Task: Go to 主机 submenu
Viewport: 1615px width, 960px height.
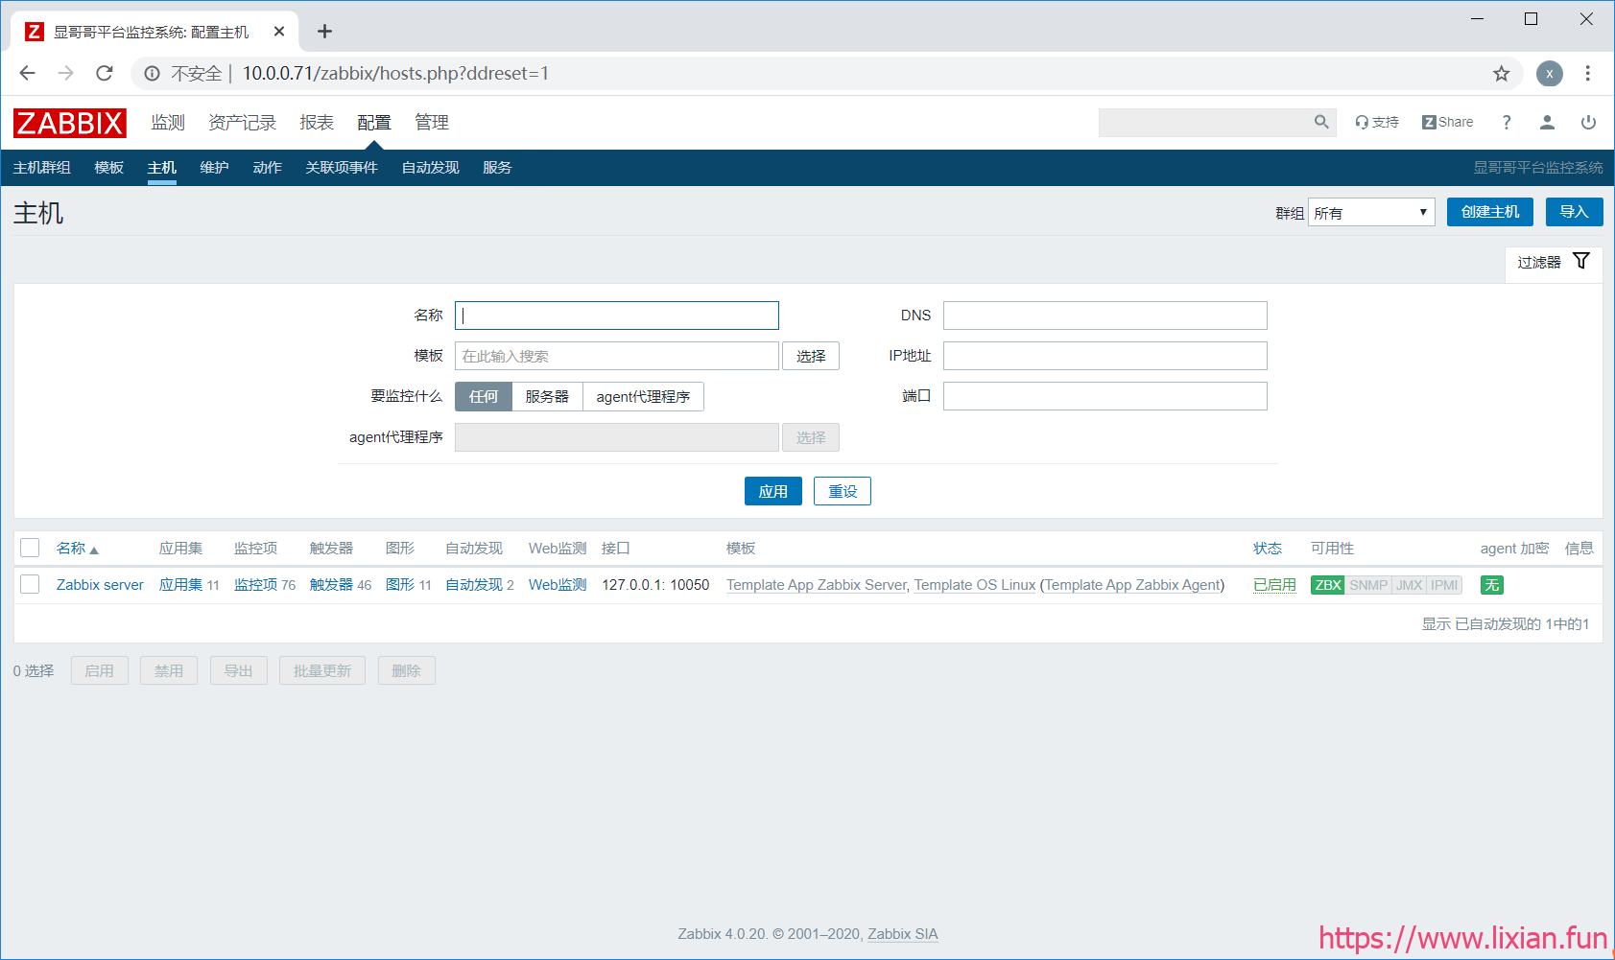Action: 162,168
